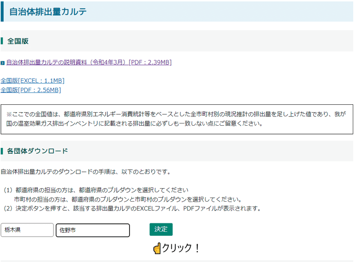Click step (1) 都道府県の担当の方は text
This screenshot has height=262, width=355.
click(x=96, y=190)
